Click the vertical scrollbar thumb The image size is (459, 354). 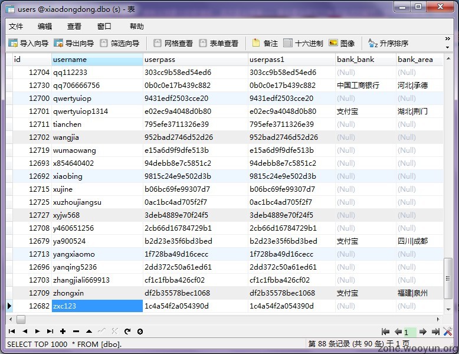[448, 278]
